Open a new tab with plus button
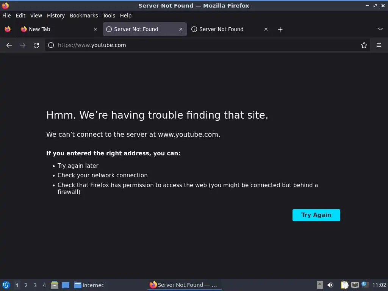This screenshot has width=388, height=291. click(280, 30)
